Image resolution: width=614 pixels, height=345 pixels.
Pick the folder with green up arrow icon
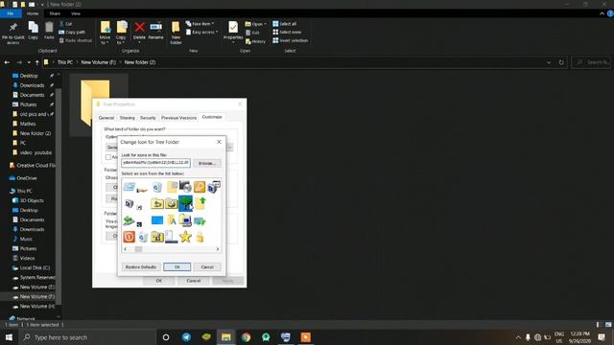point(201,203)
